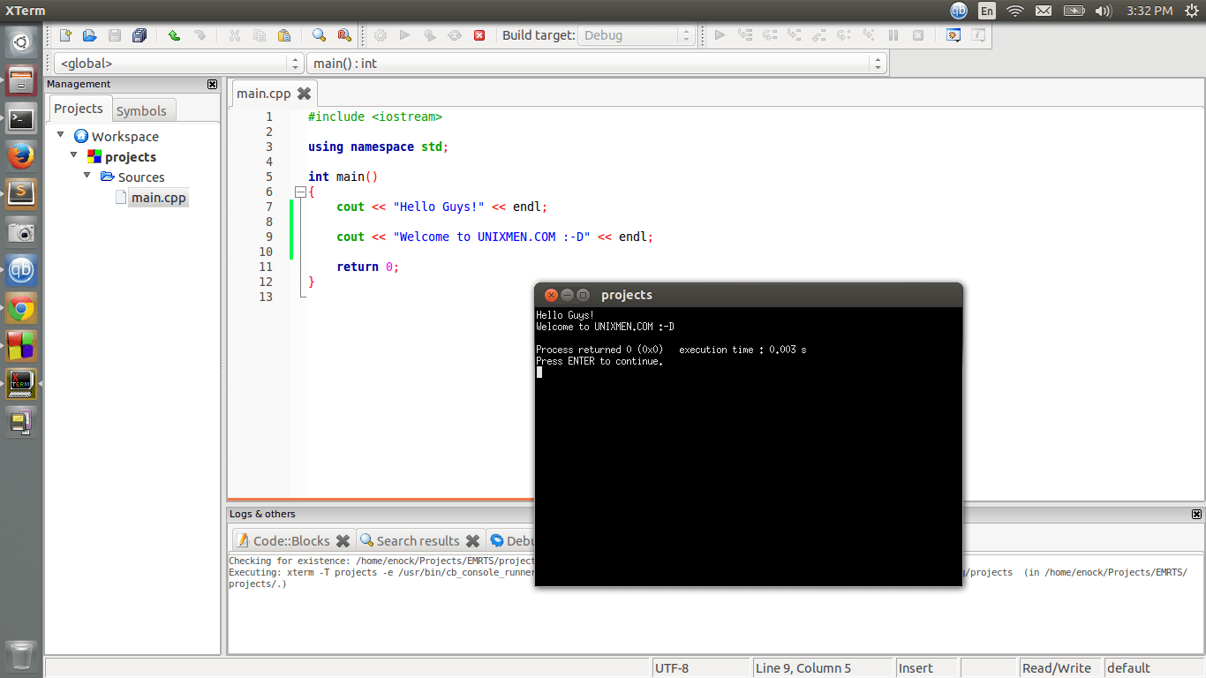Switch to the Symbols tab
The height and width of the screenshot is (678, 1206).
click(x=143, y=110)
